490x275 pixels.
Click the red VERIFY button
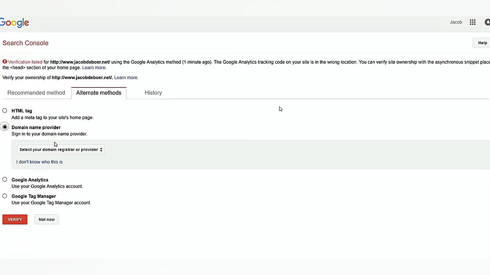pos(15,220)
